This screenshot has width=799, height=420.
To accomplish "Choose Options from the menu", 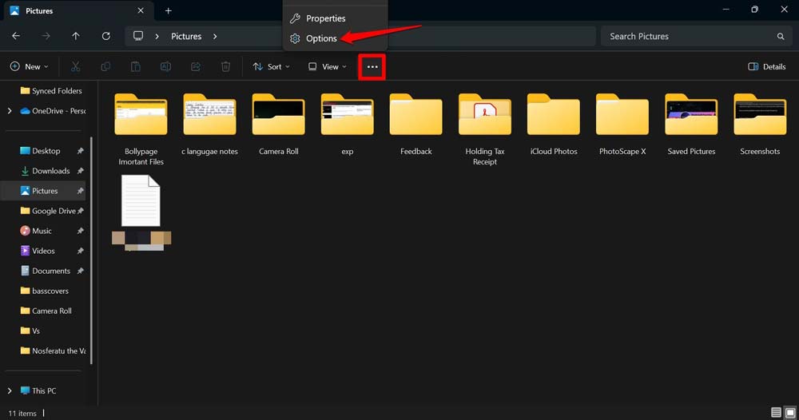I will point(321,38).
